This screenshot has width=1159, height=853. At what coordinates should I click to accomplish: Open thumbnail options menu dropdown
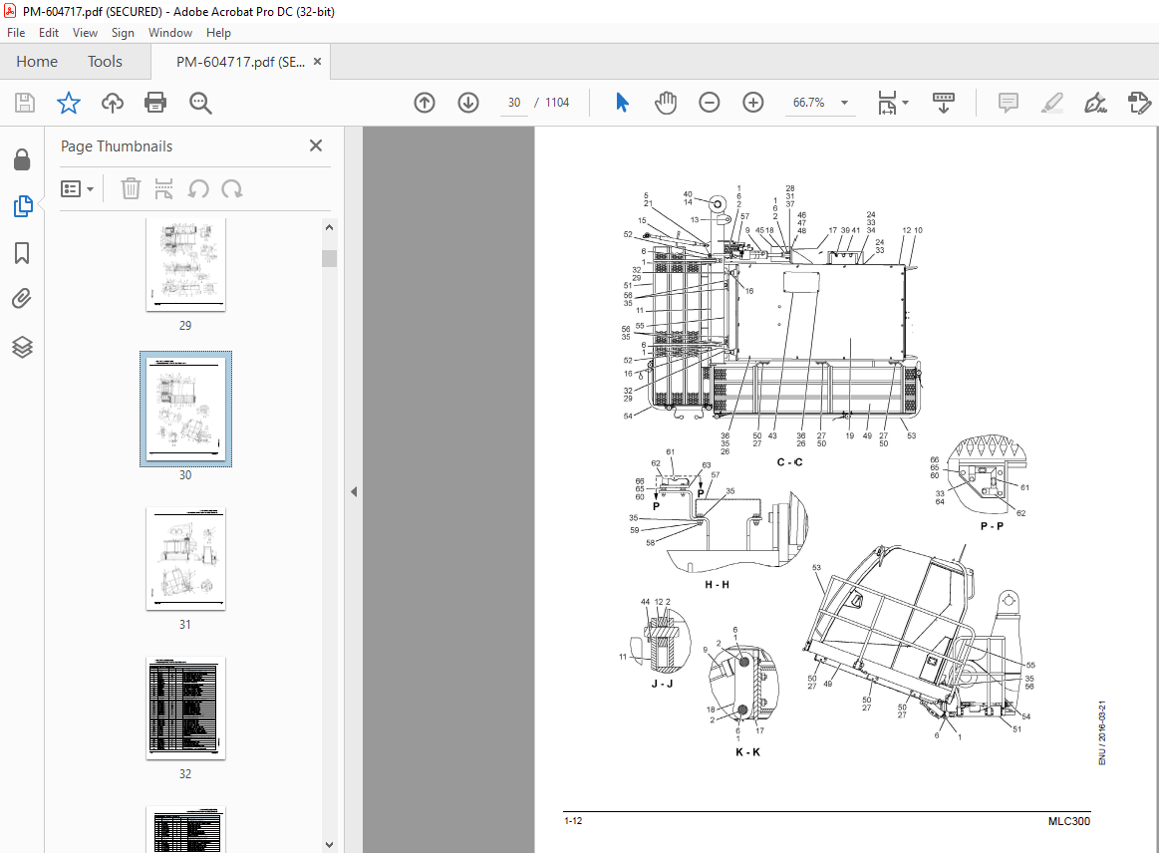pos(78,189)
